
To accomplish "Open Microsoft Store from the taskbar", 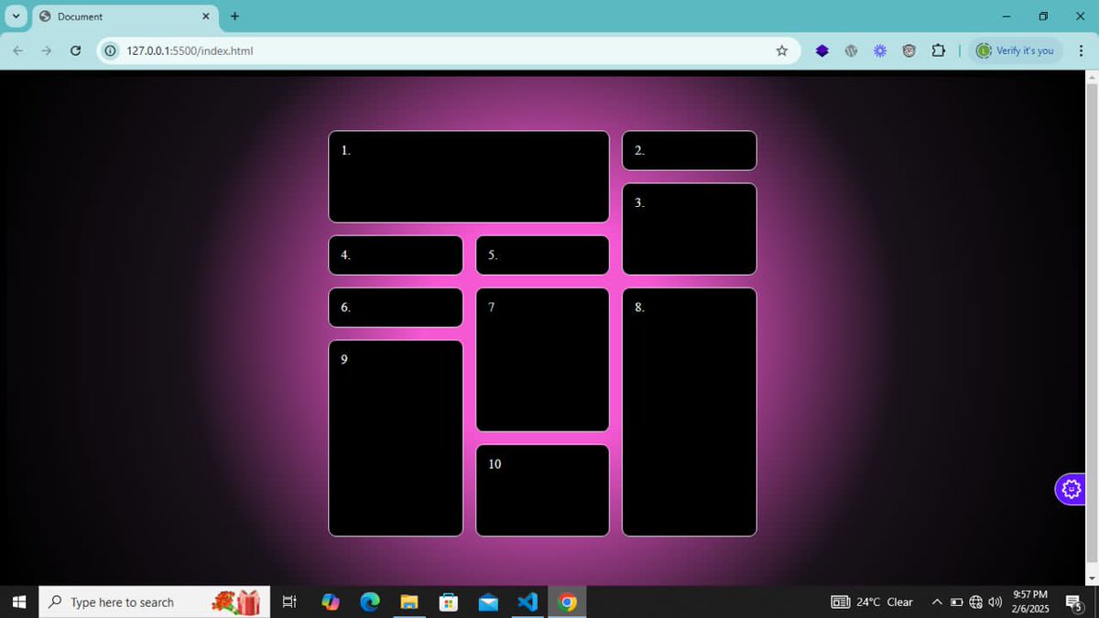I will [x=449, y=602].
